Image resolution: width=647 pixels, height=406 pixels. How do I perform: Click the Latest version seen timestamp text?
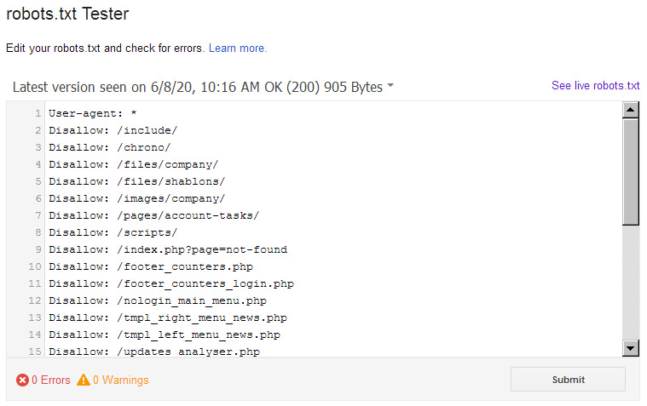click(x=197, y=87)
